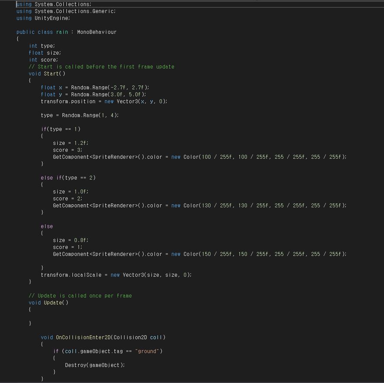This screenshot has width=384, height=383.
Task: Click the 'void Start()' method signature
Action: (x=47, y=74)
